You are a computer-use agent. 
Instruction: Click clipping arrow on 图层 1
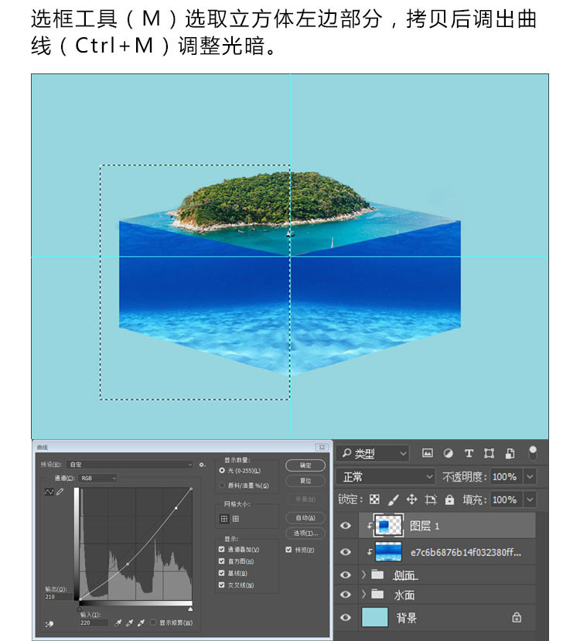370,526
